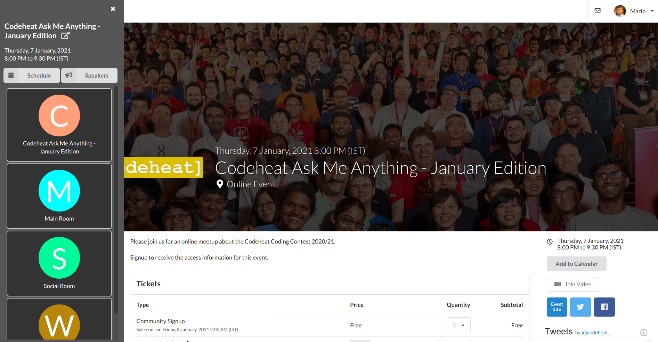658x342 pixels.
Task: Click the external link icon next to event title
Action: [x=65, y=35]
